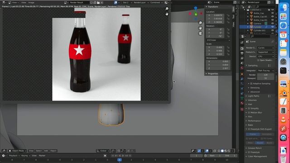Click the pan hand icon in Render Result window

167,14
